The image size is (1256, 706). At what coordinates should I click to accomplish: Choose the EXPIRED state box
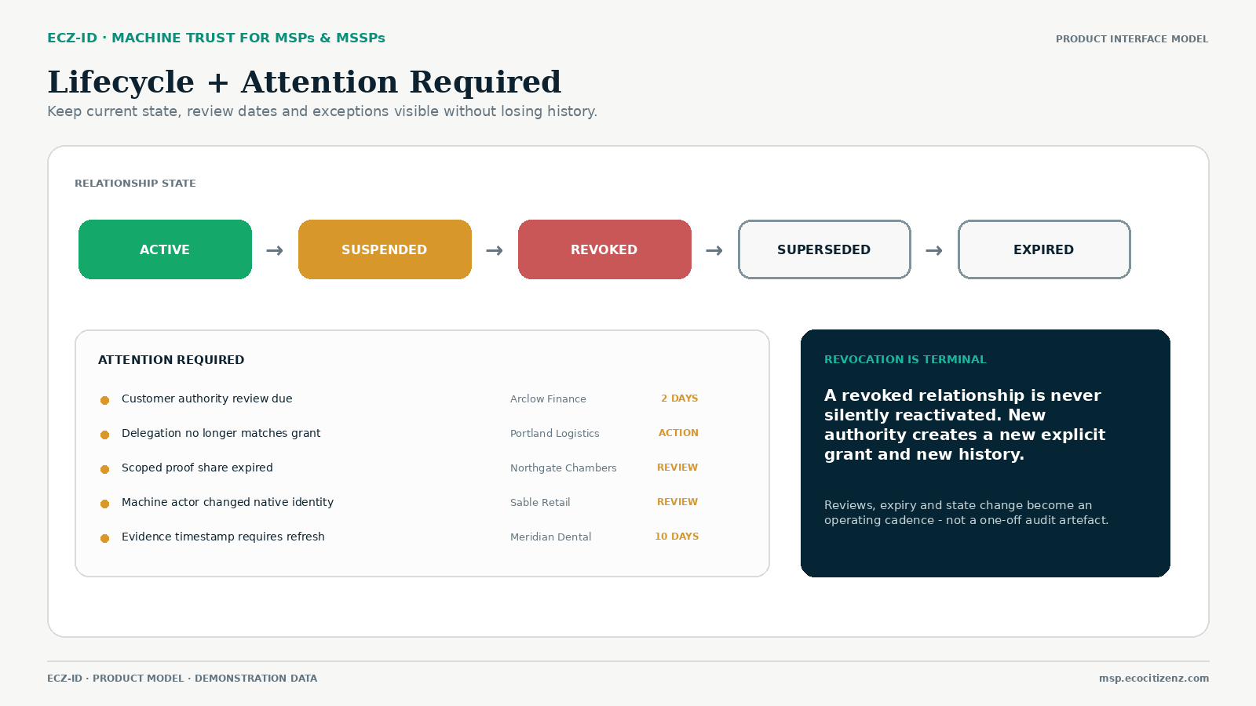(x=1044, y=249)
